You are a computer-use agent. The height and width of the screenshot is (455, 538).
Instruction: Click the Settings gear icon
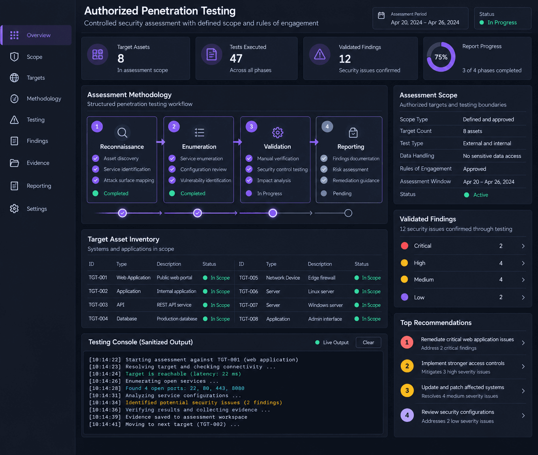pyautogui.click(x=15, y=209)
